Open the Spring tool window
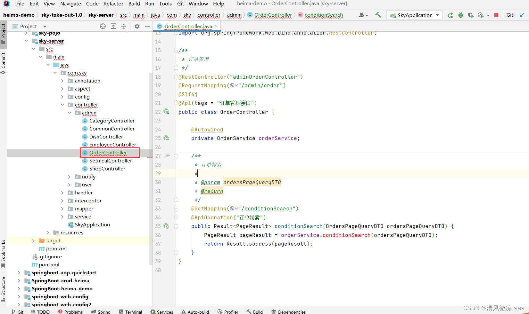Viewport: 529px width, 314px height. coord(101,311)
